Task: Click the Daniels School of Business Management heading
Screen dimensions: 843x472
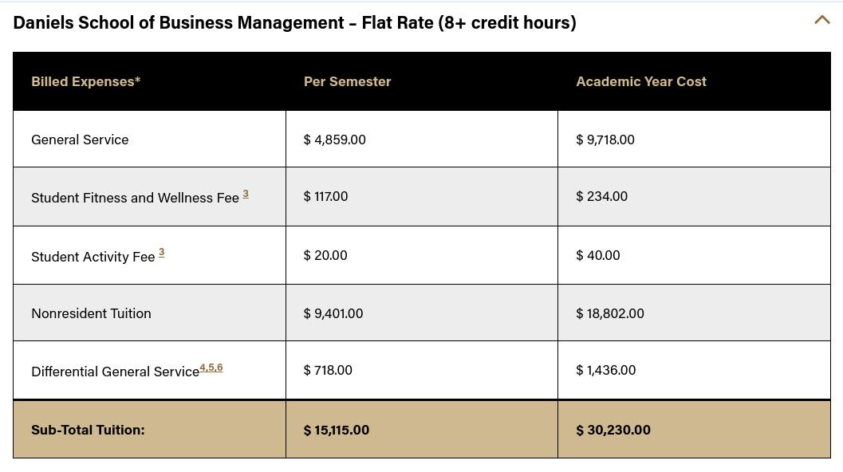Action: 294,22
